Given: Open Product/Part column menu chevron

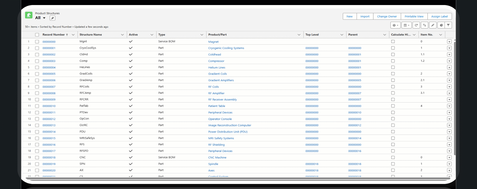Looking at the screenshot, I should 299,35.
